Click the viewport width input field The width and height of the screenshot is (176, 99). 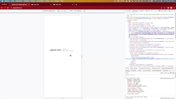59,11
